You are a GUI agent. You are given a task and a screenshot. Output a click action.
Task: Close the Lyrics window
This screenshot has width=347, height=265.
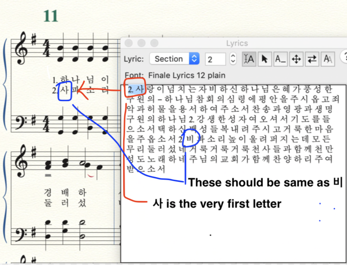[x=129, y=43]
